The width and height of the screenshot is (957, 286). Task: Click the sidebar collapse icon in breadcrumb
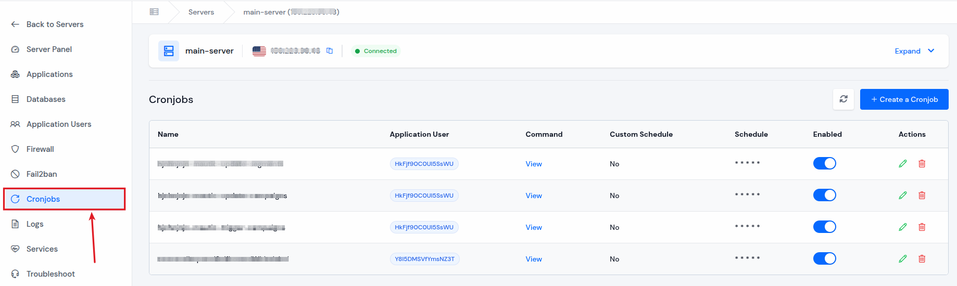pos(154,12)
